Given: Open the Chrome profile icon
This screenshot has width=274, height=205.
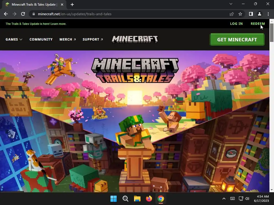Looking at the screenshot, I should point(260,14).
